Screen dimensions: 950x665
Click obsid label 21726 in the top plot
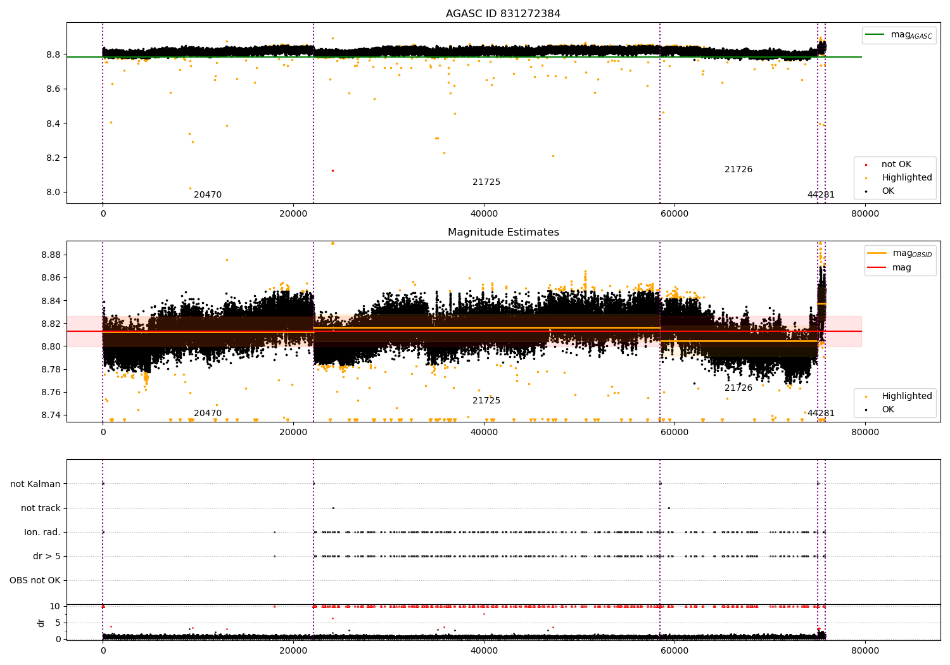tap(738, 170)
